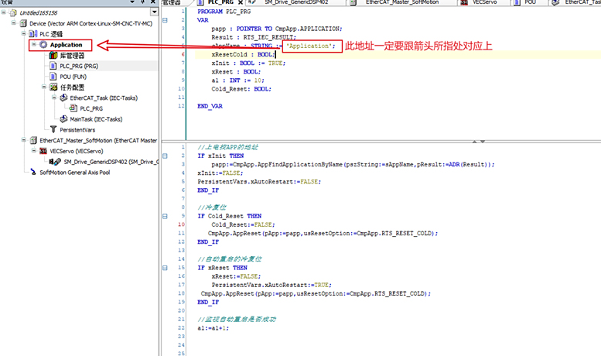Collapse the 任务配置 tree node
601x356 pixels.
(x=43, y=87)
